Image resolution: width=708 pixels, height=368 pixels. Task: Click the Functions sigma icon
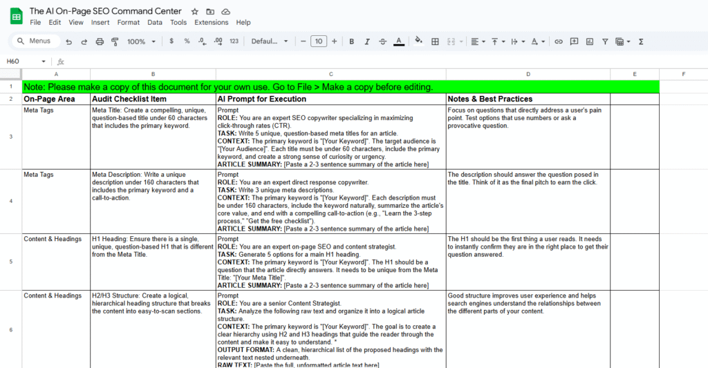pyautogui.click(x=641, y=41)
